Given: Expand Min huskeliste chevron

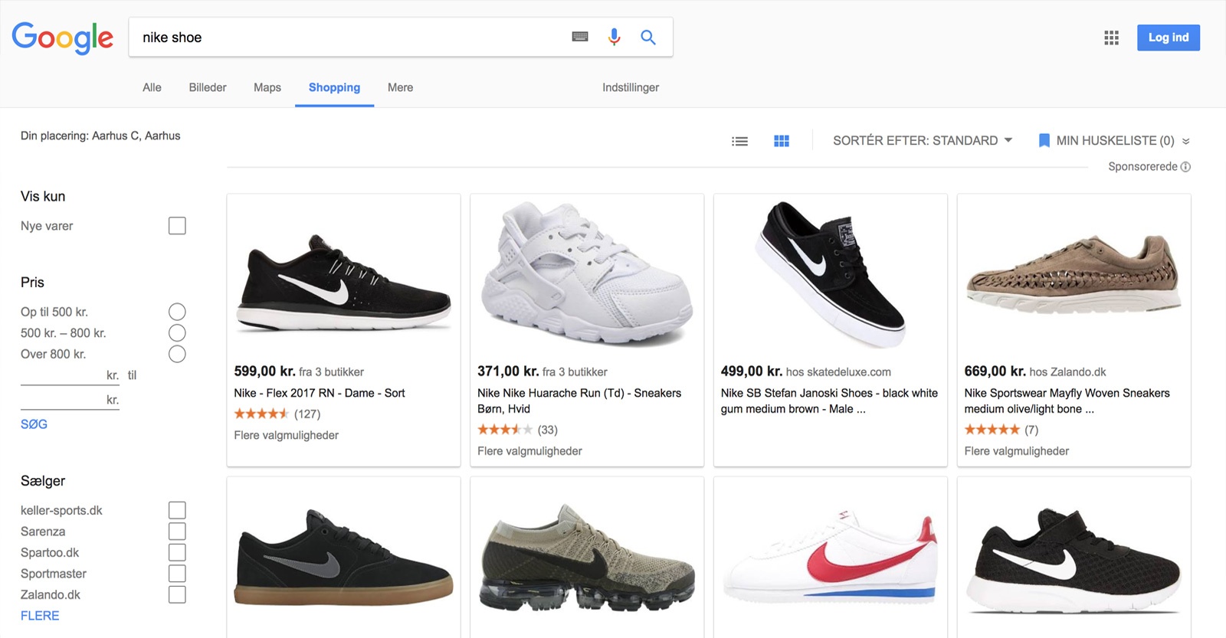Looking at the screenshot, I should 1185,141.
